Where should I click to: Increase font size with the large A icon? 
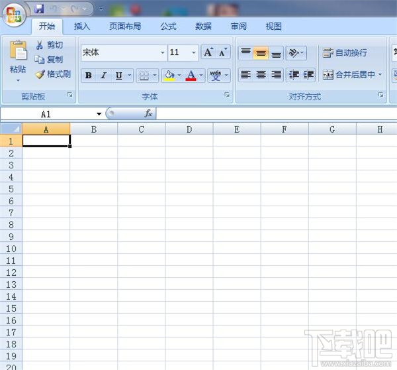tap(208, 52)
